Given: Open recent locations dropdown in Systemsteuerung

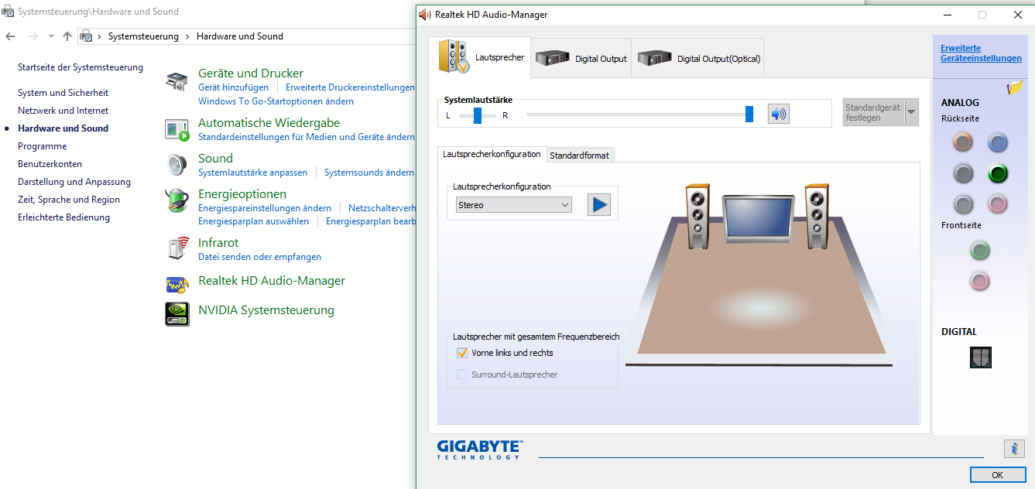Looking at the screenshot, I should point(51,36).
